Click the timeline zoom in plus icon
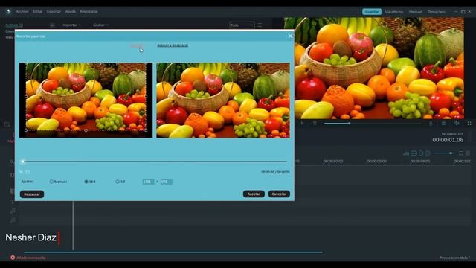The image size is (476, 268). 428,153
